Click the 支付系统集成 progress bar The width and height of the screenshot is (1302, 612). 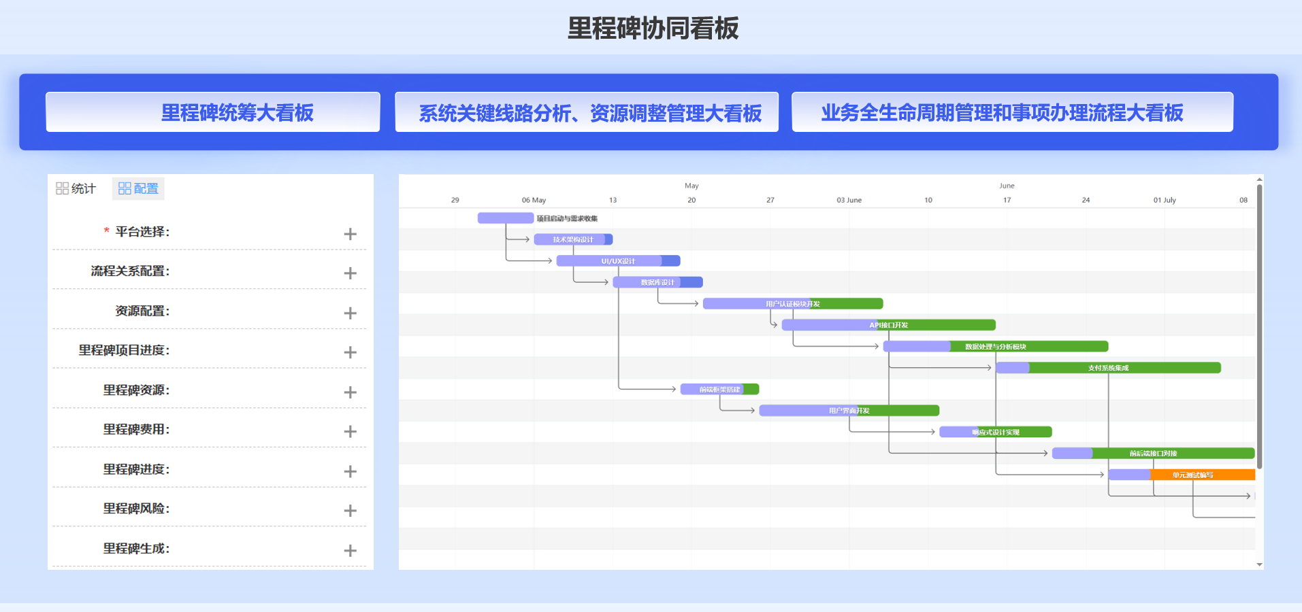click(x=1107, y=368)
